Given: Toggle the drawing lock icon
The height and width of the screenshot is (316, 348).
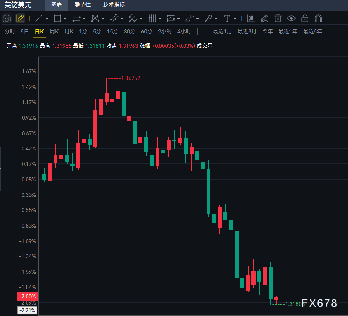Looking at the screenshot, I should [x=305, y=18].
